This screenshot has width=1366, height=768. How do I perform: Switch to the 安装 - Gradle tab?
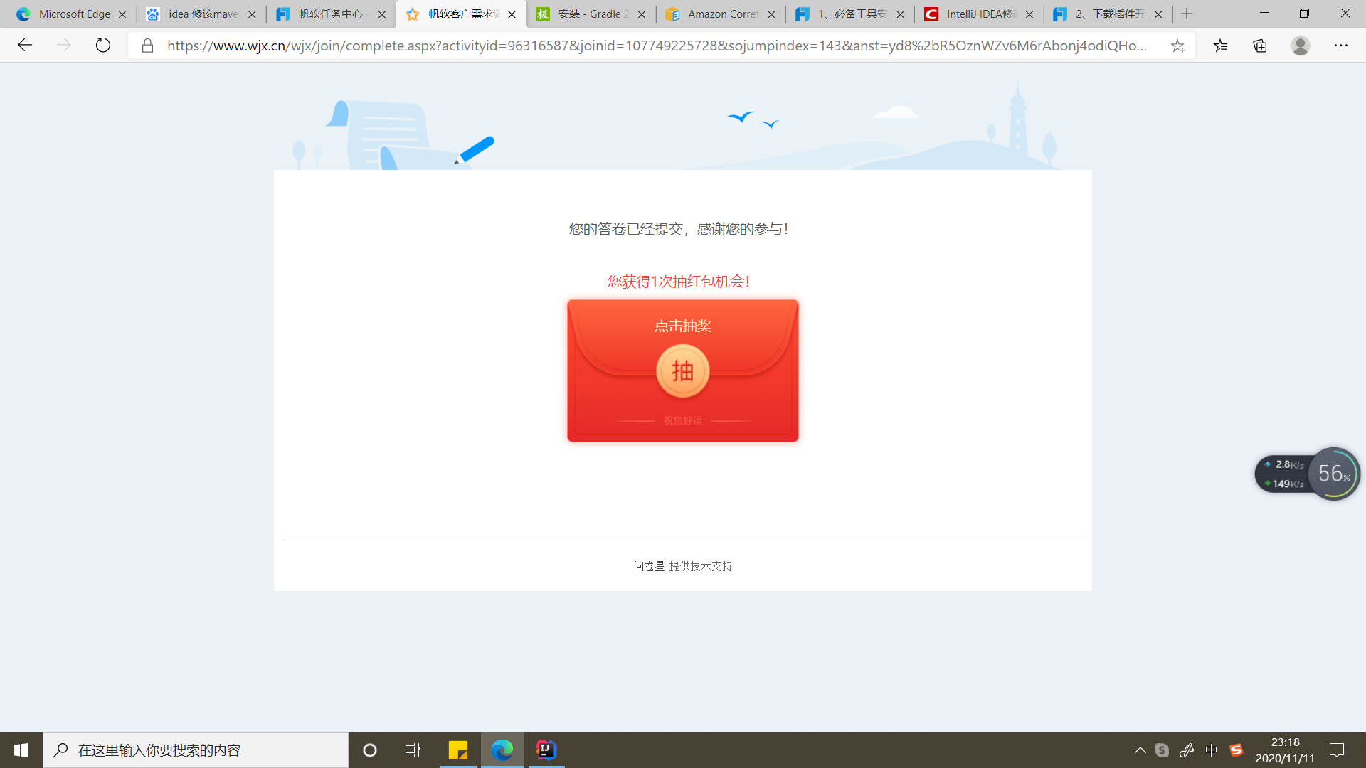[591, 14]
